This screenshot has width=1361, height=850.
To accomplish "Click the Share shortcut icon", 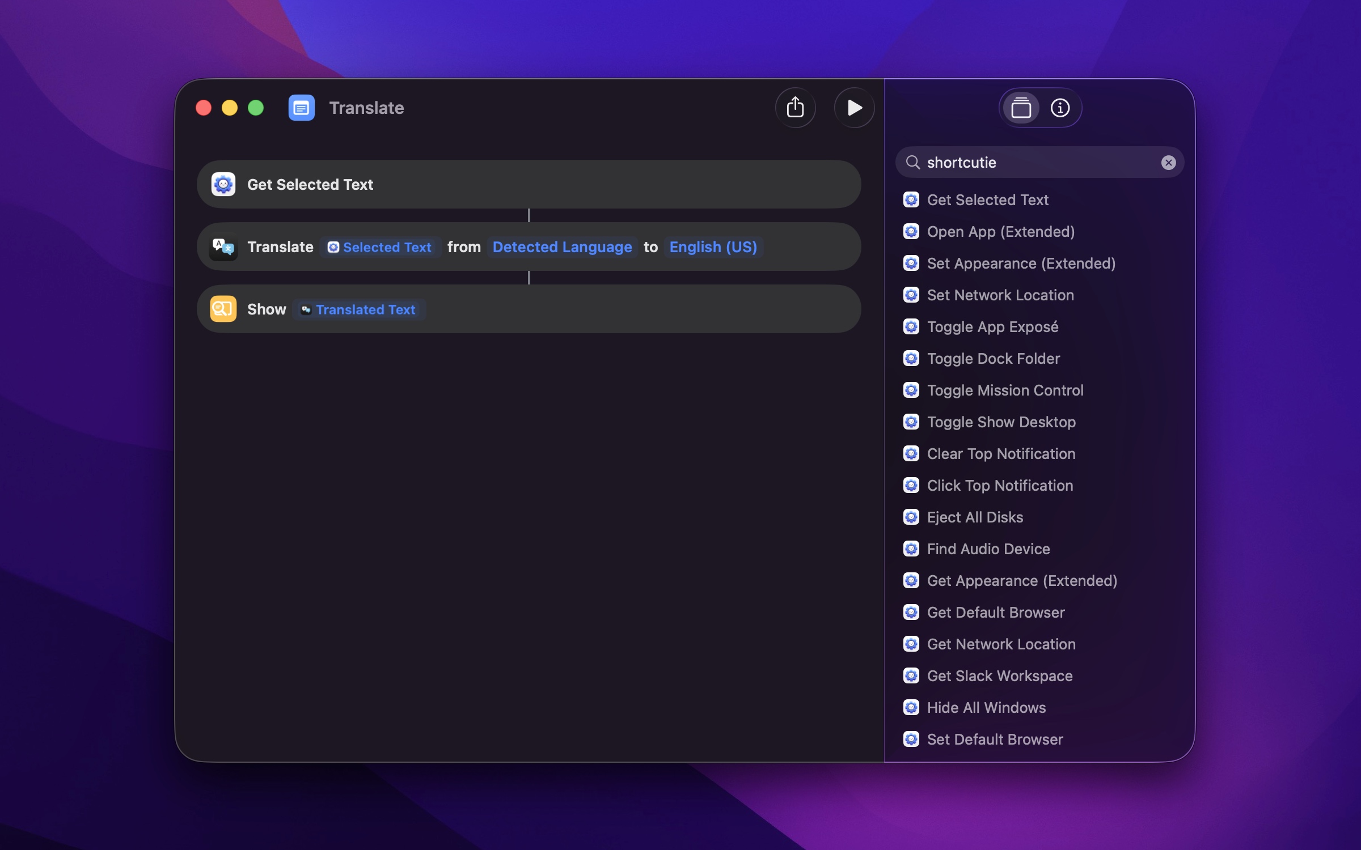I will 795,108.
